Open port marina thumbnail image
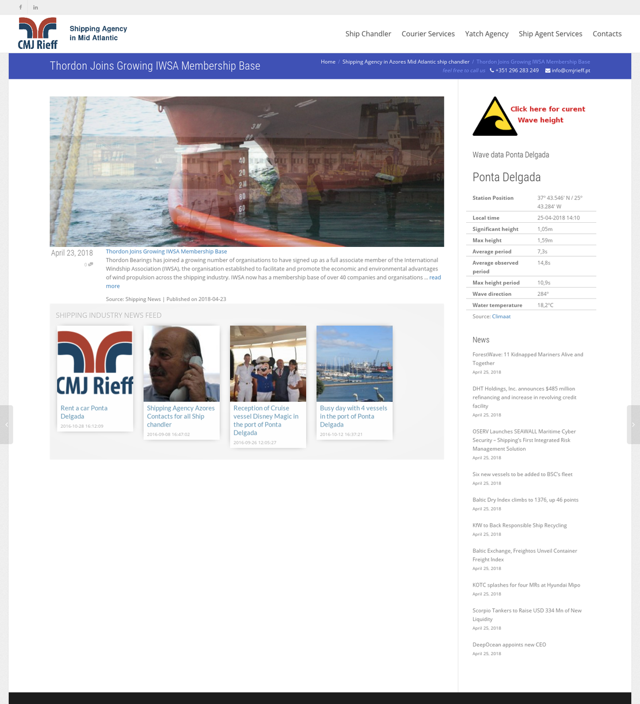The width and height of the screenshot is (640, 704). (x=355, y=363)
